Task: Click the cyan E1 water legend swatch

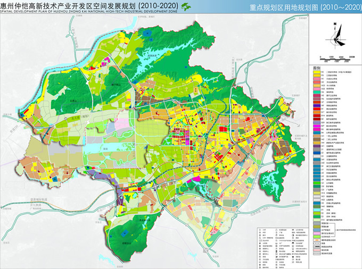Action: click(x=317, y=210)
